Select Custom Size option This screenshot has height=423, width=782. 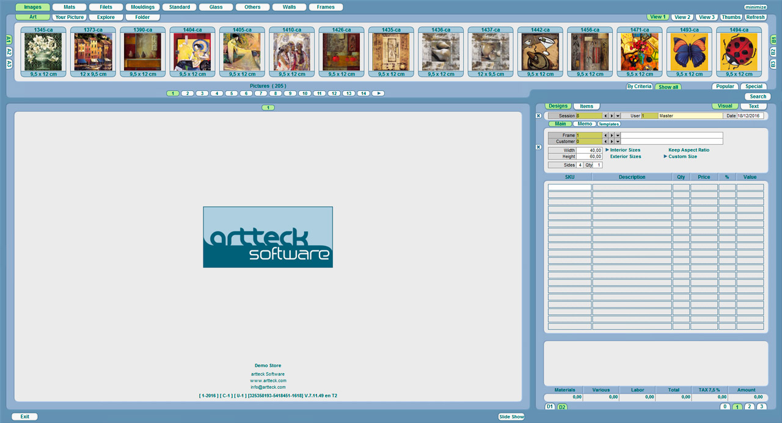point(682,156)
